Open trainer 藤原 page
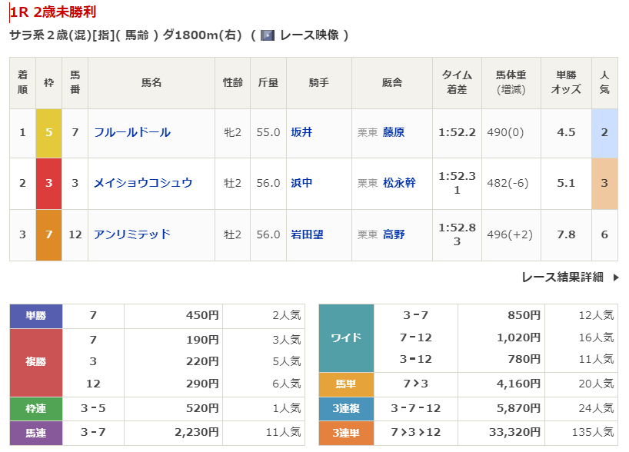Screen dimensions: 629x452 394,132
